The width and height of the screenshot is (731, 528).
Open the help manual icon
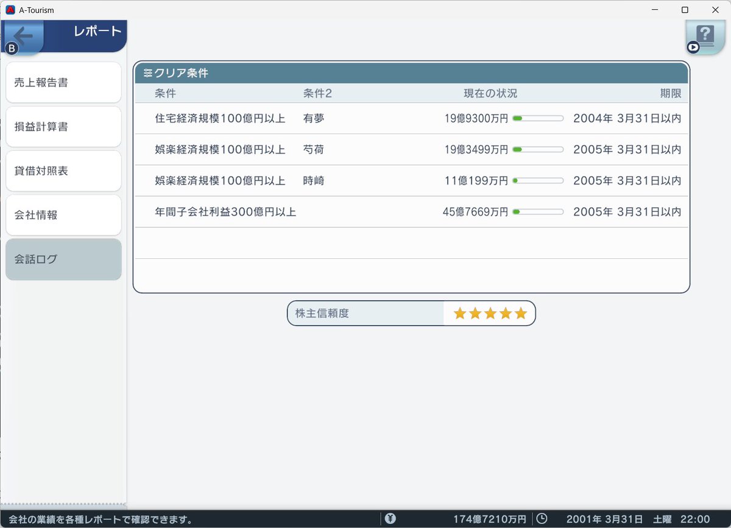tap(705, 37)
